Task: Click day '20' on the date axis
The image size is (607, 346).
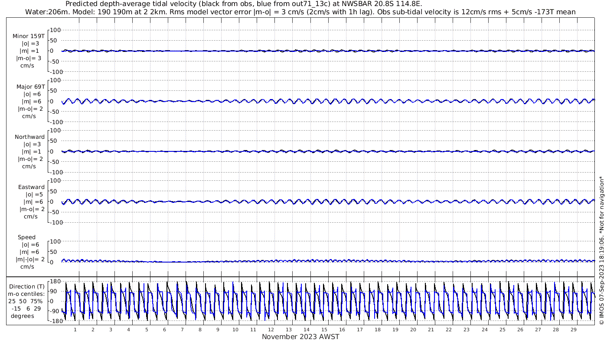Action: (x=413, y=330)
